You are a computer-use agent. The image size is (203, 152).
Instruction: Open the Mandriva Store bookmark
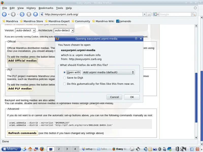click(31, 21)
